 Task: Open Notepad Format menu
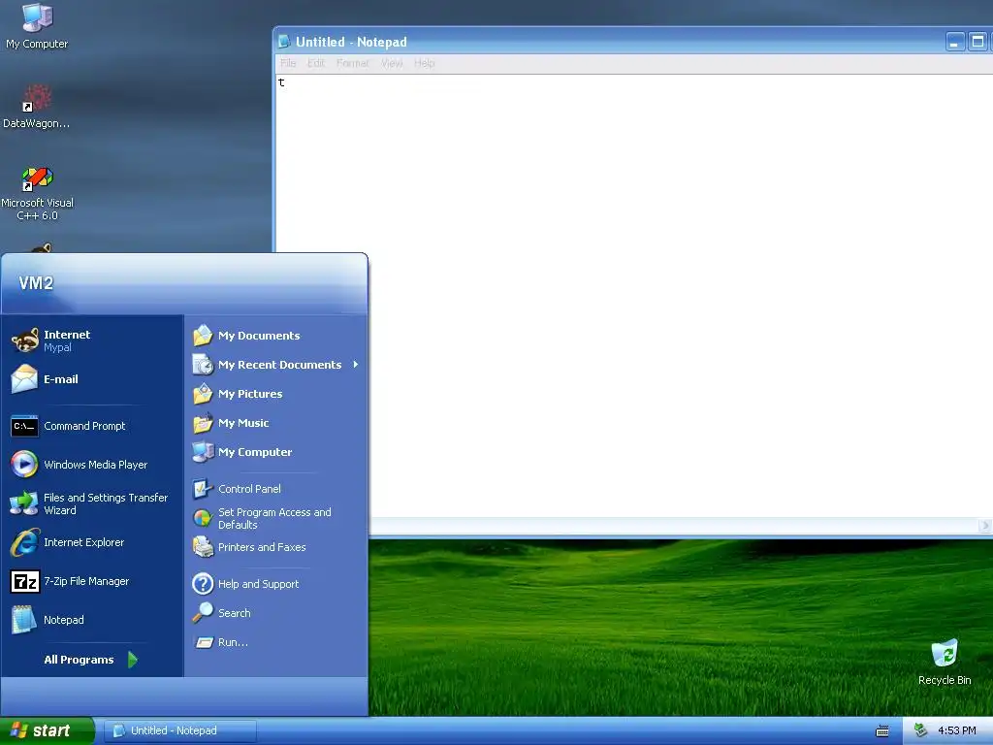pyautogui.click(x=353, y=63)
